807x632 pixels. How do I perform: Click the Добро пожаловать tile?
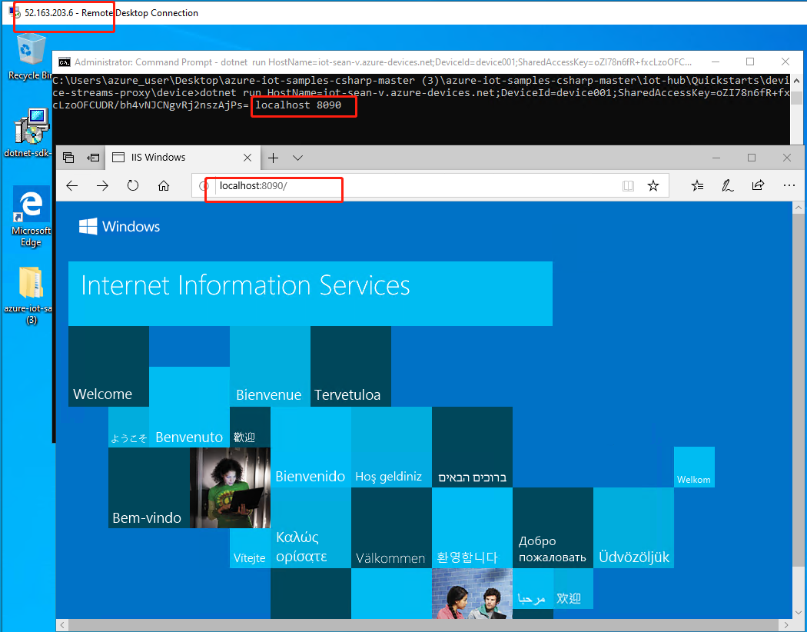click(553, 527)
